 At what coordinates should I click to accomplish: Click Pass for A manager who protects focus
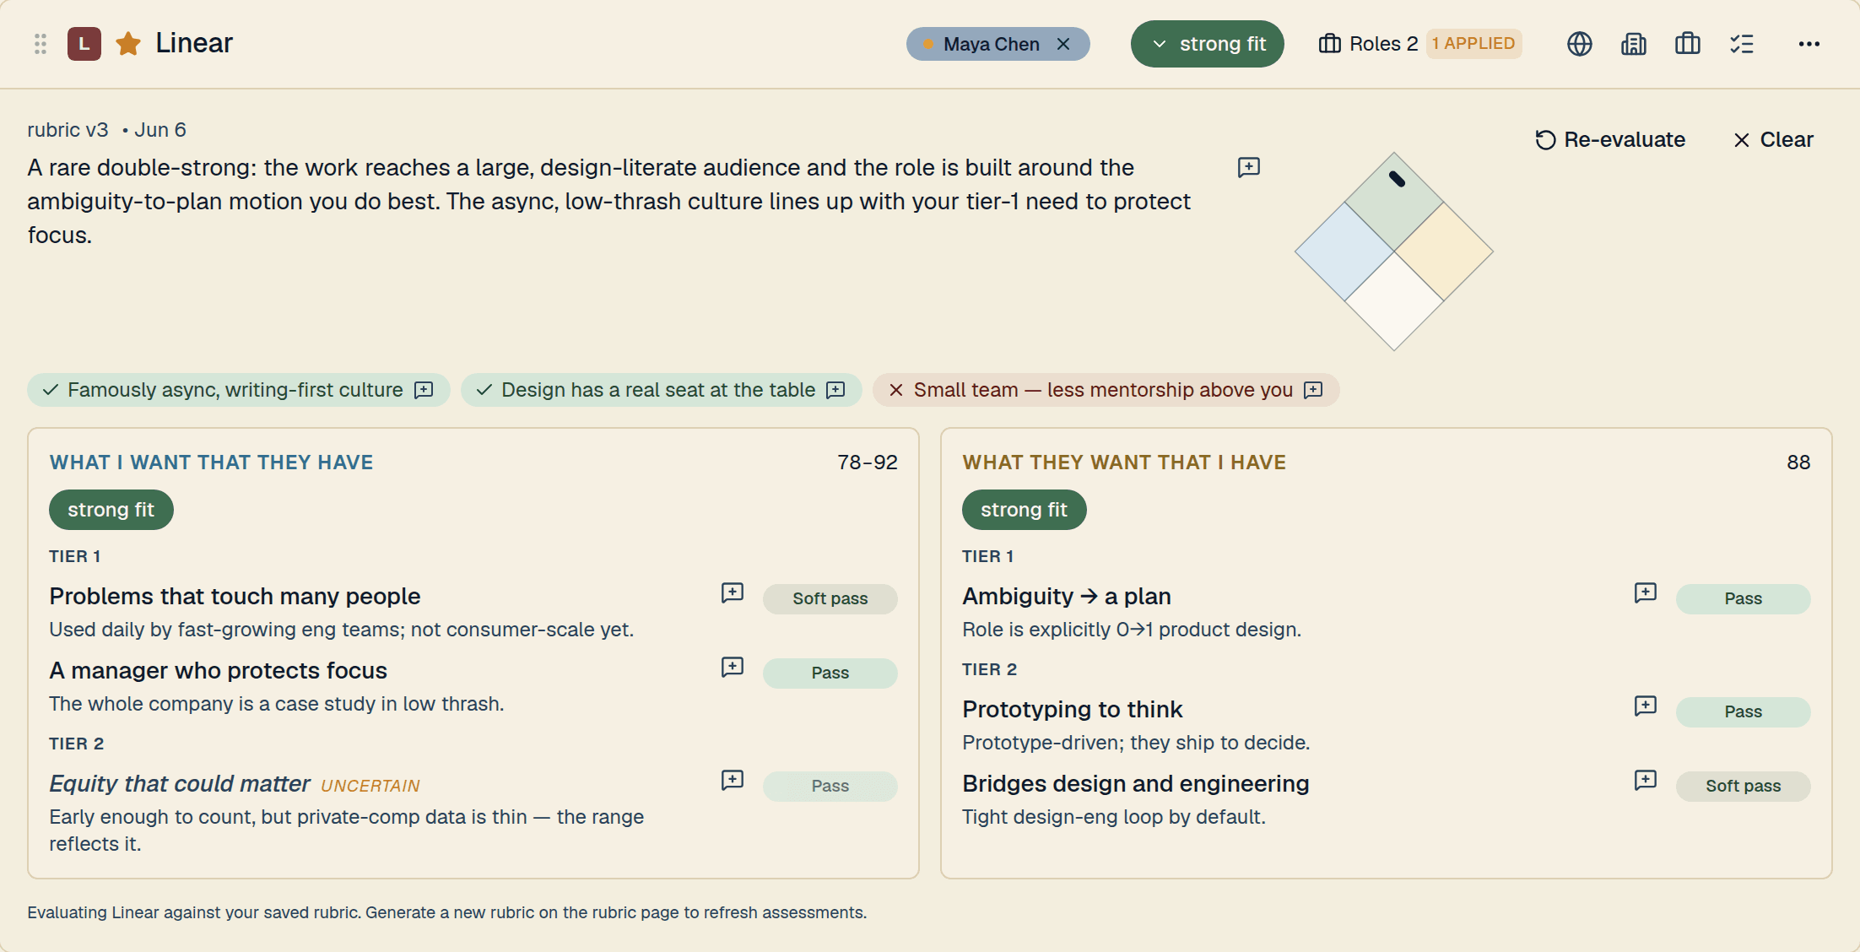pos(830,673)
